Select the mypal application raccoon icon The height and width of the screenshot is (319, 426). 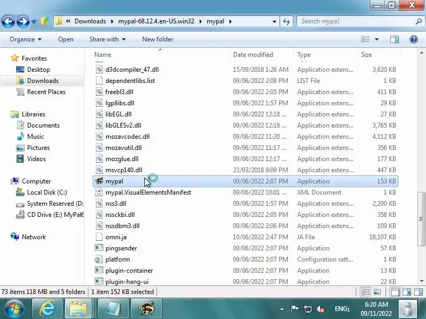[x=99, y=181]
